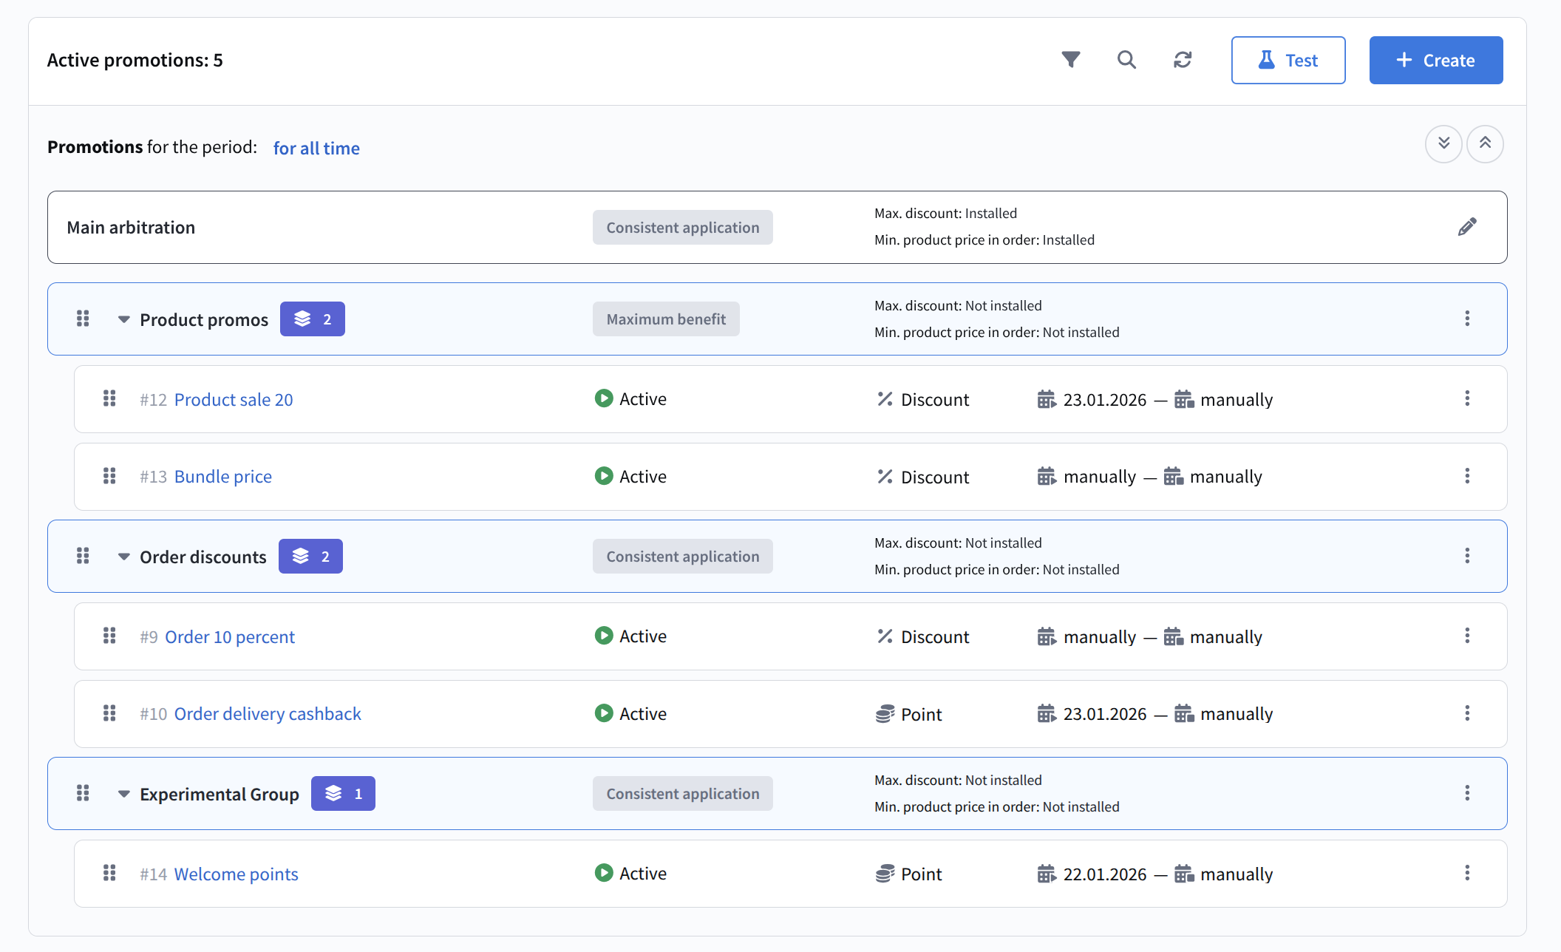Screen dimensions: 1561x952
Task: Click Product promos layer count badge
Action: (x=312, y=319)
